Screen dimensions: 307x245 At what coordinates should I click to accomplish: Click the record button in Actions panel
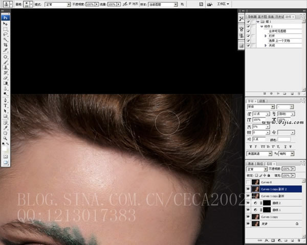coord(271,93)
